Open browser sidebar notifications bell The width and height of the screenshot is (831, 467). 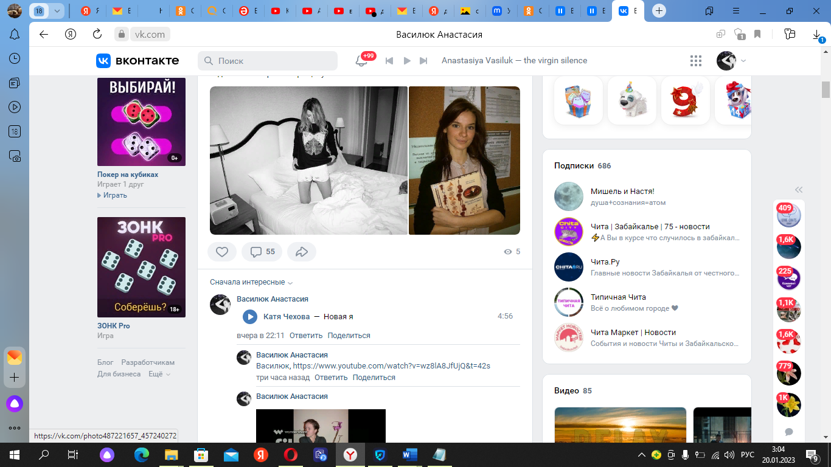[15, 35]
